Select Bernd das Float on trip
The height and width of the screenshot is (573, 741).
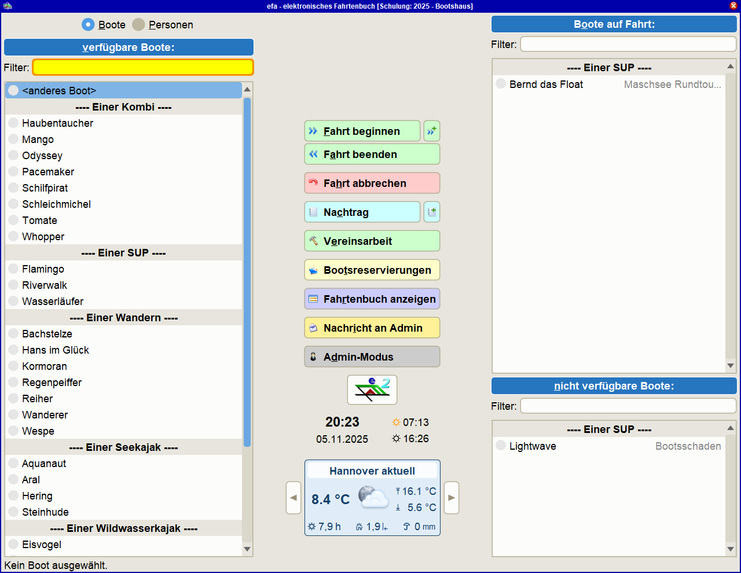click(546, 85)
